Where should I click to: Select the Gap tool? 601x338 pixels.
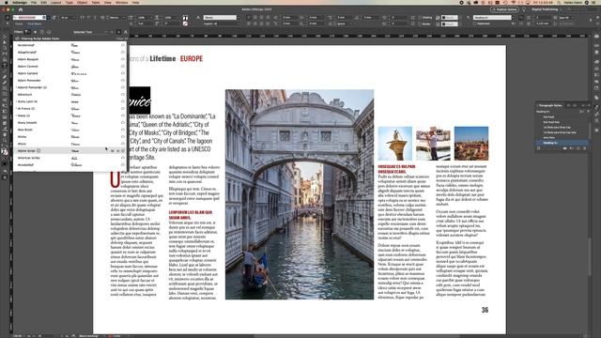tap(5, 54)
